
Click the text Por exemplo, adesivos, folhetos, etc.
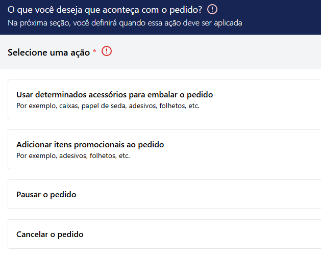coord(73,155)
